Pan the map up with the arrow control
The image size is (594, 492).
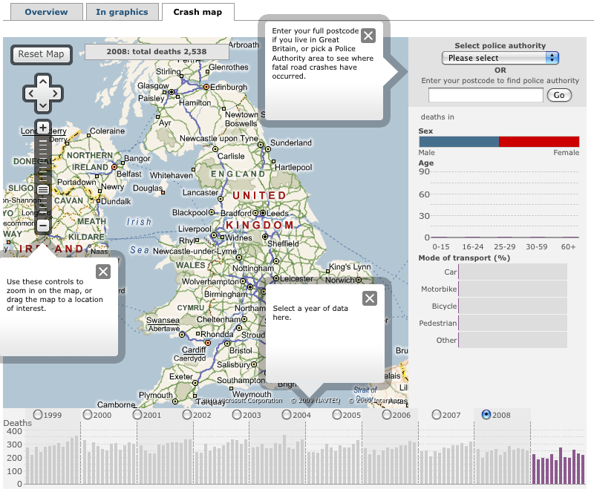(x=43, y=82)
